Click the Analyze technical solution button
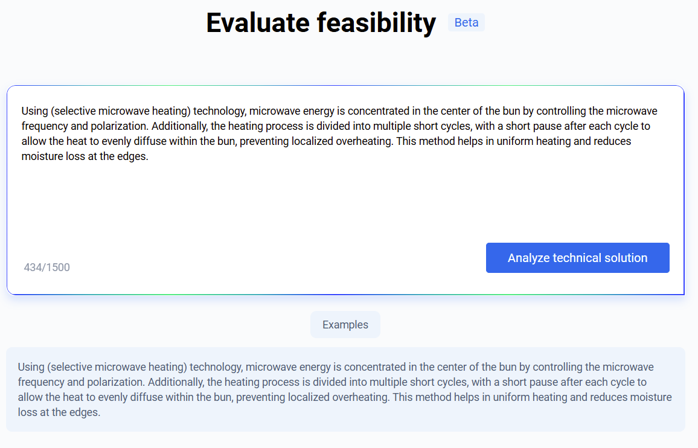 577,258
